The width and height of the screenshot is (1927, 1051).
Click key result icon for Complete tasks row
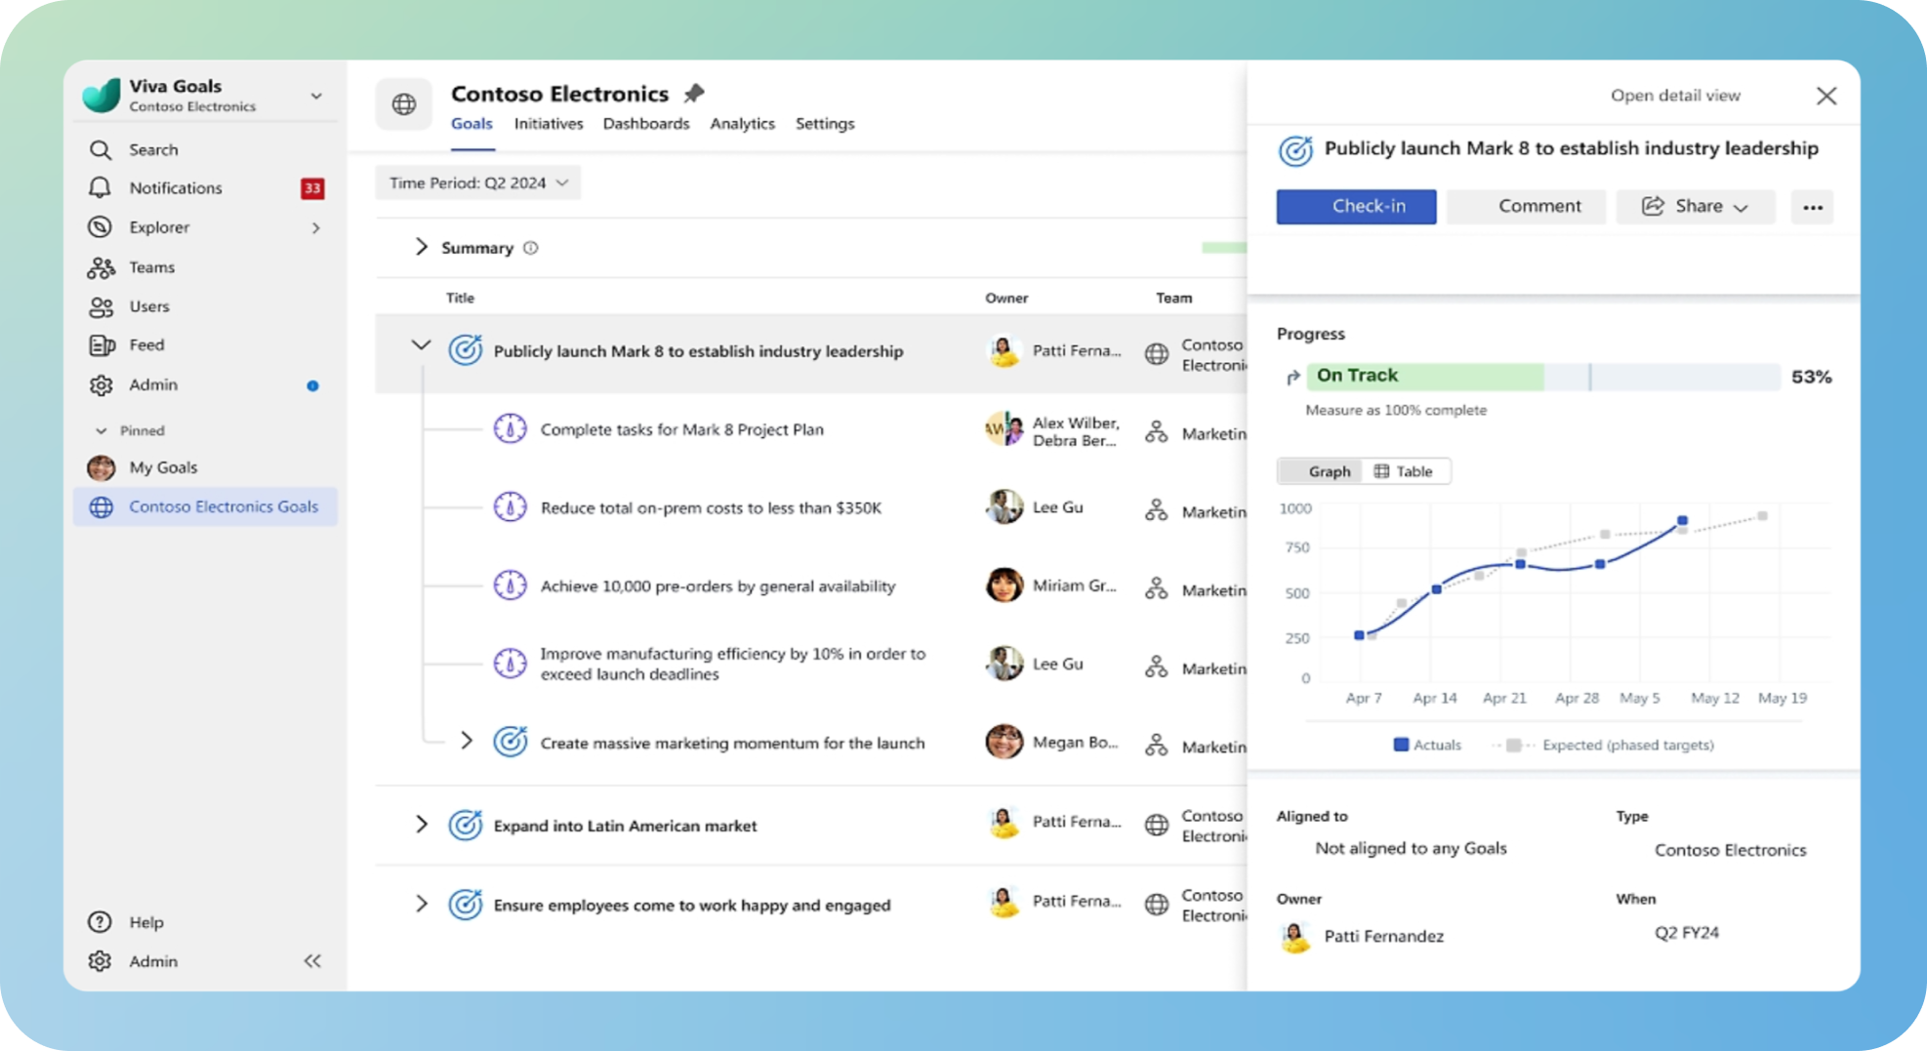(x=510, y=428)
